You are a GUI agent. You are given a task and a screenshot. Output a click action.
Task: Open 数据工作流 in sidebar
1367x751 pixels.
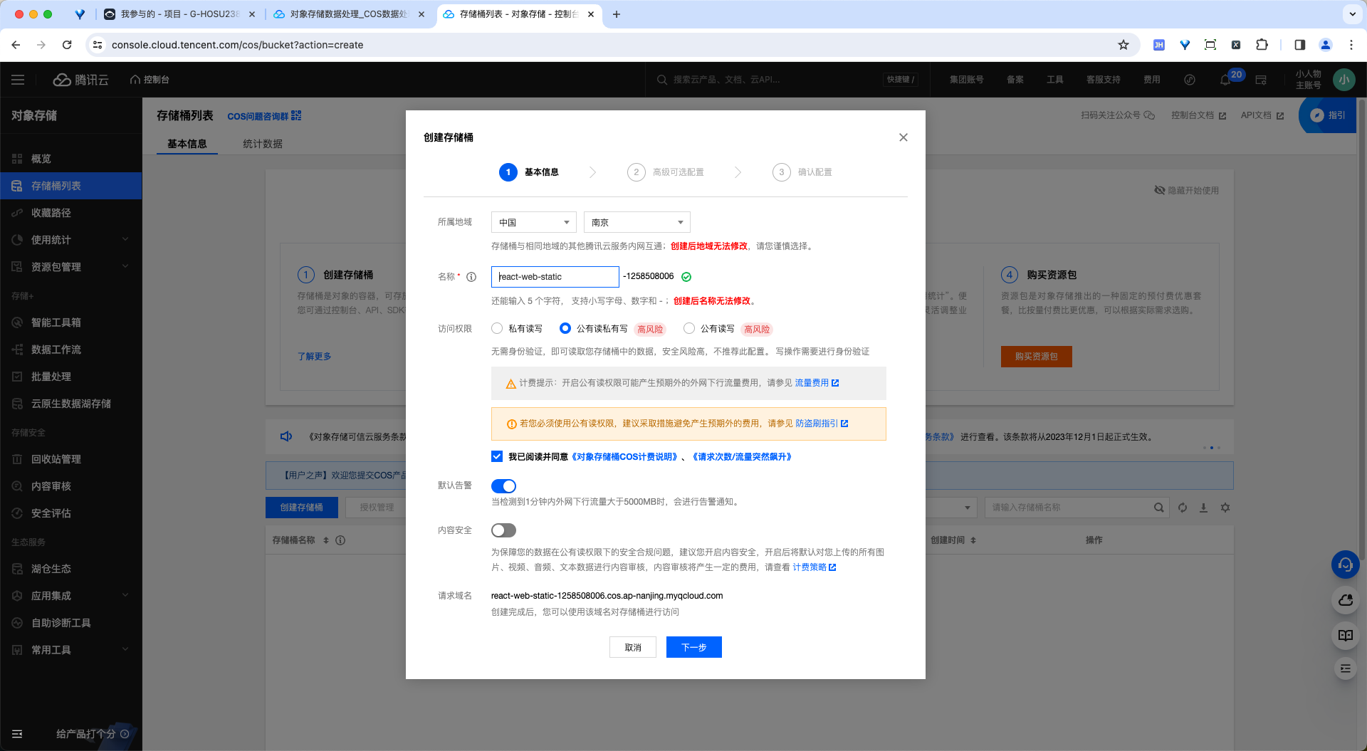(71, 350)
